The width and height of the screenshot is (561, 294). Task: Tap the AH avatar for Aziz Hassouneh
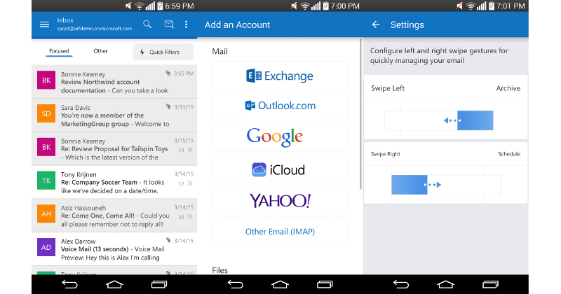pyautogui.click(x=46, y=214)
